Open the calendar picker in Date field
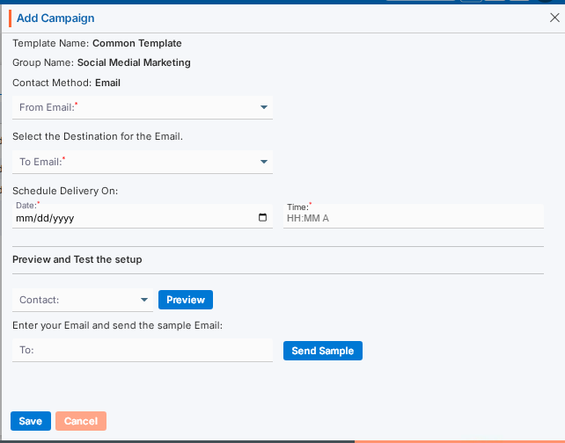Screen dimensions: 565x443 click(x=262, y=218)
